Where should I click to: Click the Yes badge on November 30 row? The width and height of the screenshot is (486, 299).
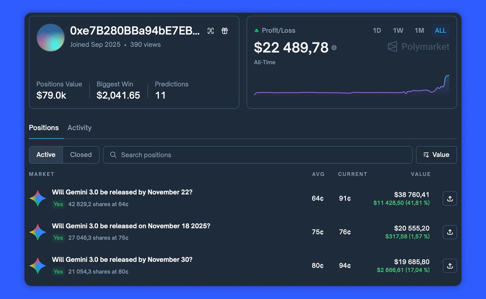pos(58,271)
